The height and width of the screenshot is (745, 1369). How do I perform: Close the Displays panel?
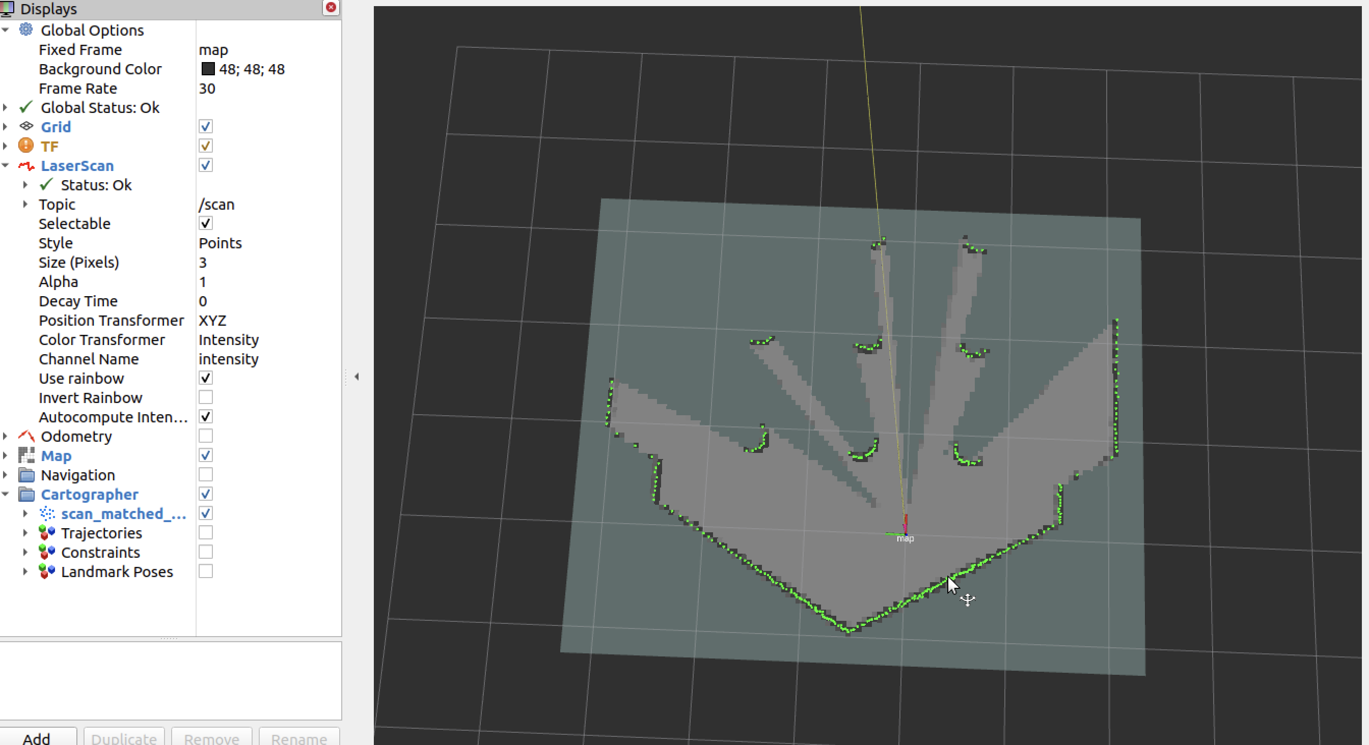(x=331, y=8)
